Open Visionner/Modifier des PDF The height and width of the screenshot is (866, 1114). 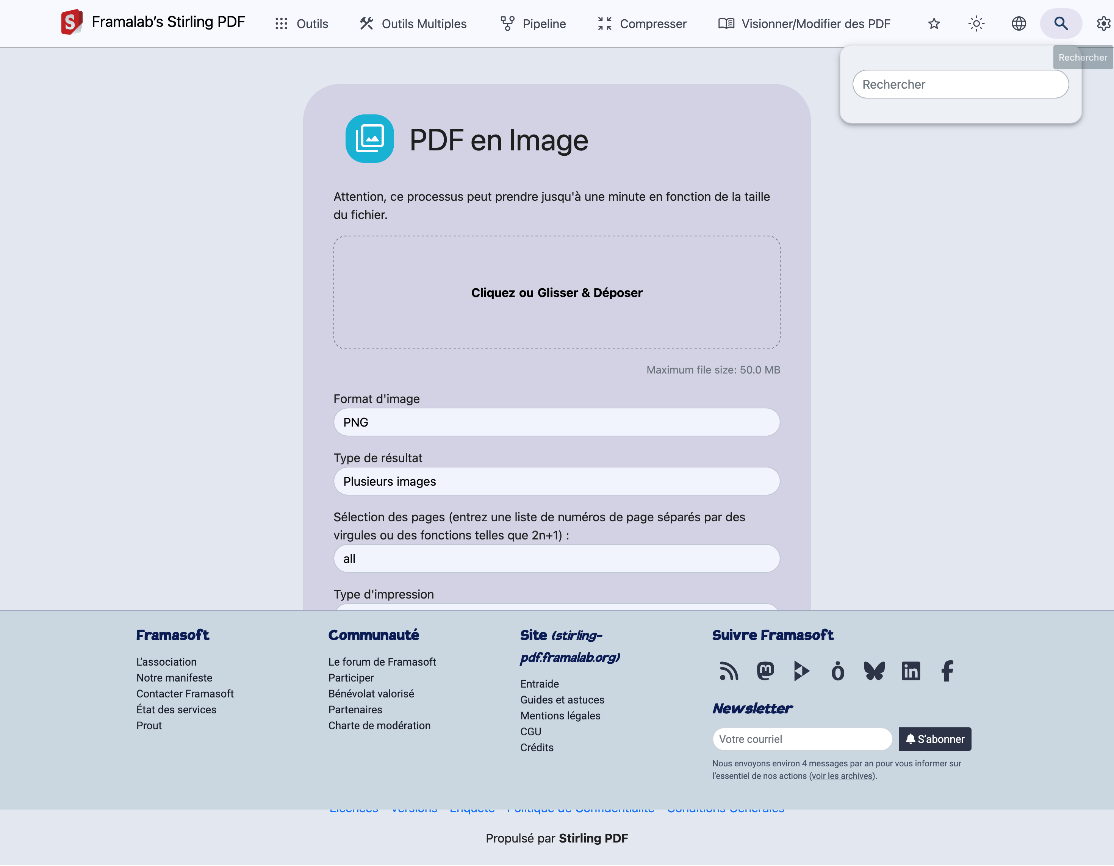(x=804, y=23)
